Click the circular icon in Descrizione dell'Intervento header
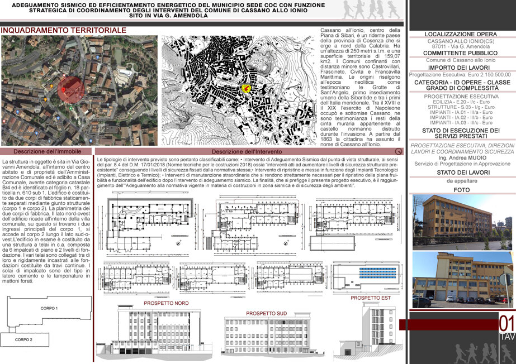This screenshot has width=516, height=364. point(399,151)
